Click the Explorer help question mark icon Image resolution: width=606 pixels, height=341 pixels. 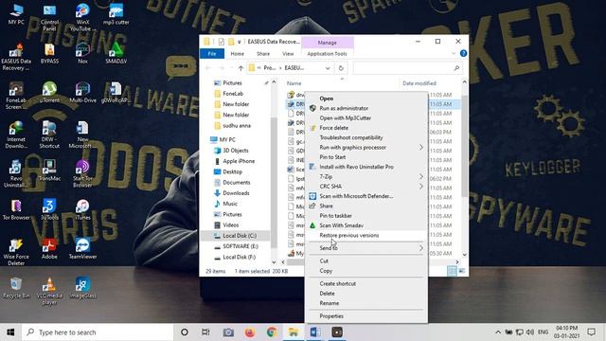tap(463, 53)
